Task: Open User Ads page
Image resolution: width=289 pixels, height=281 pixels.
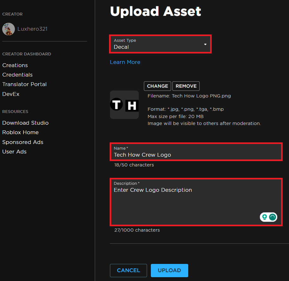Action: [14, 152]
